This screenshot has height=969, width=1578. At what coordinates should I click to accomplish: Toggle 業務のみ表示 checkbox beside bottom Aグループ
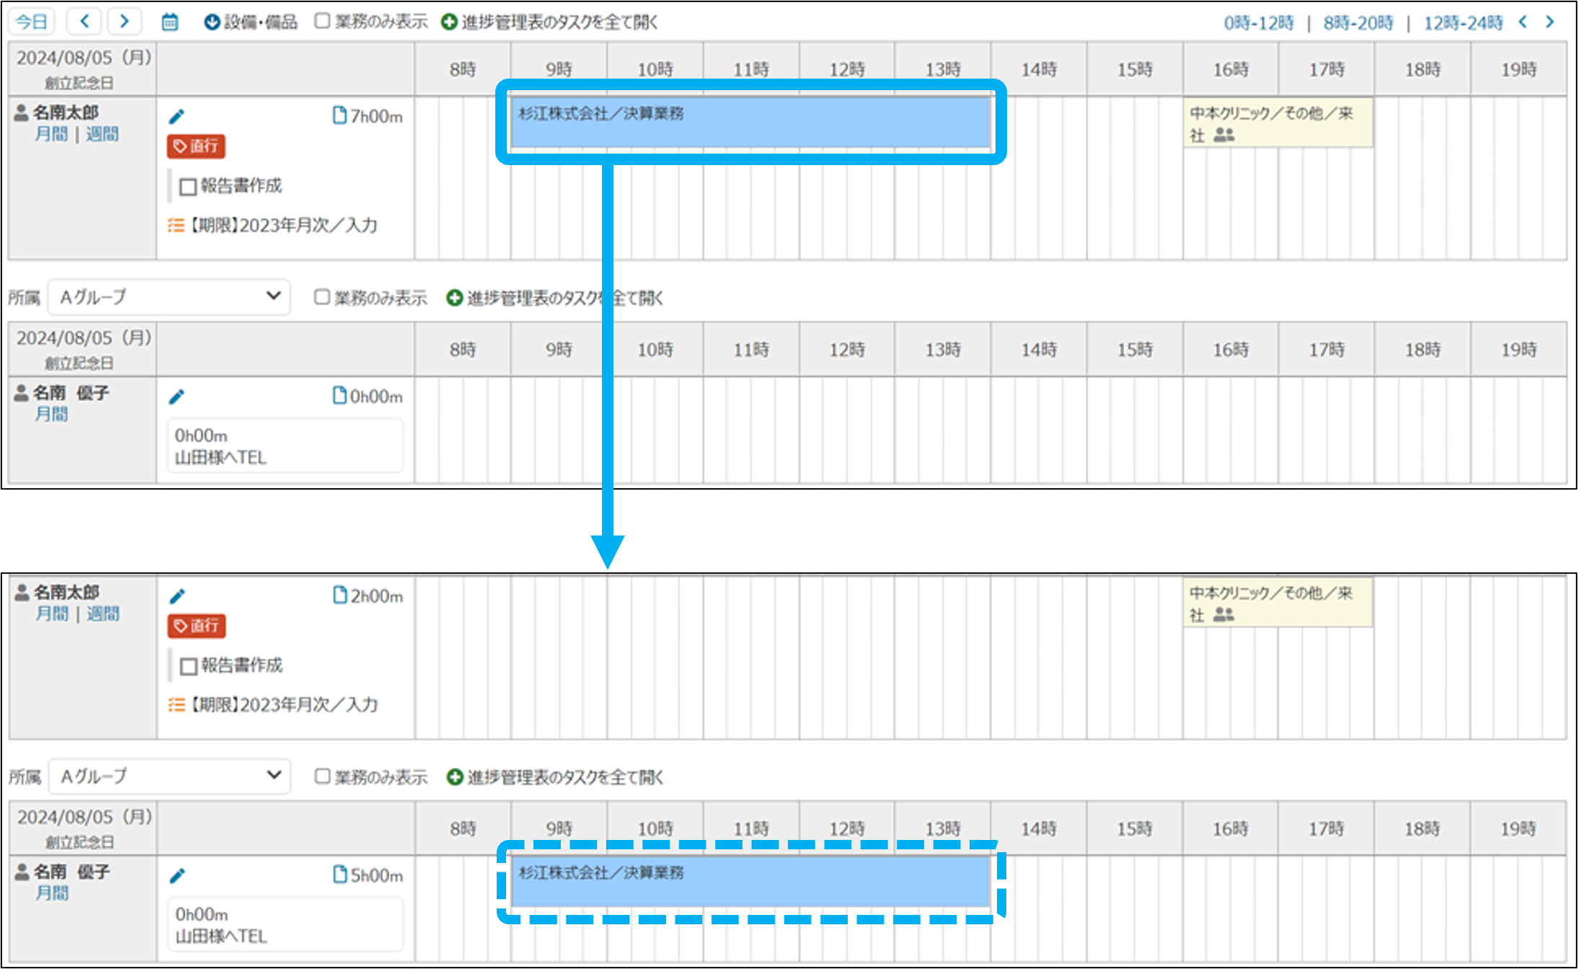(x=322, y=776)
